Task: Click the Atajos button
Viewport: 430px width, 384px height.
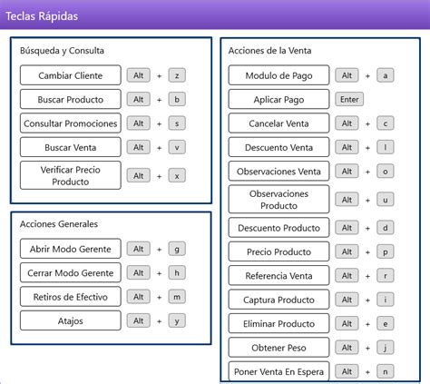Action: point(71,320)
